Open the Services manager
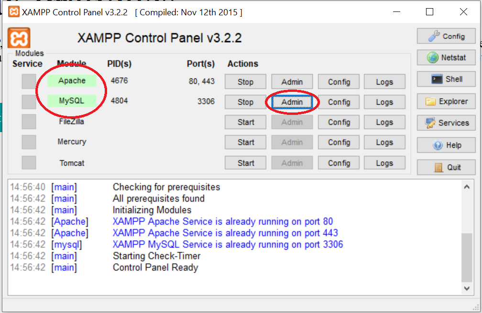The width and height of the screenshot is (482, 313). [x=446, y=123]
